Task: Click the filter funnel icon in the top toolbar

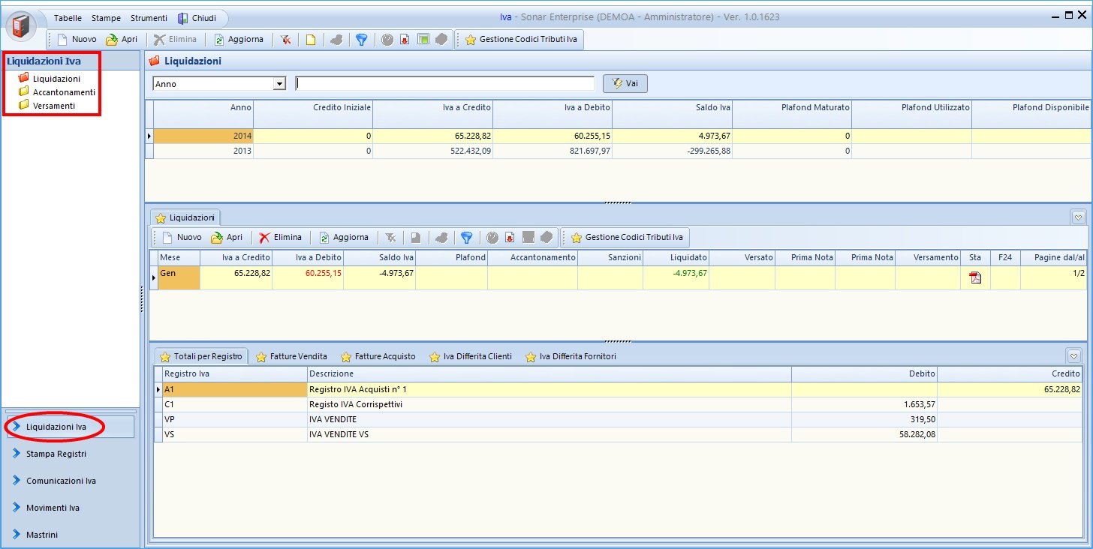Action: [361, 40]
